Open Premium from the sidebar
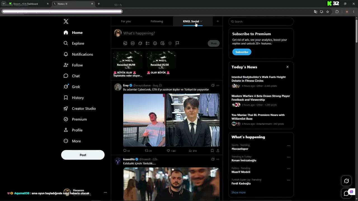Screen dimensions: 358x201 [75, 119]
